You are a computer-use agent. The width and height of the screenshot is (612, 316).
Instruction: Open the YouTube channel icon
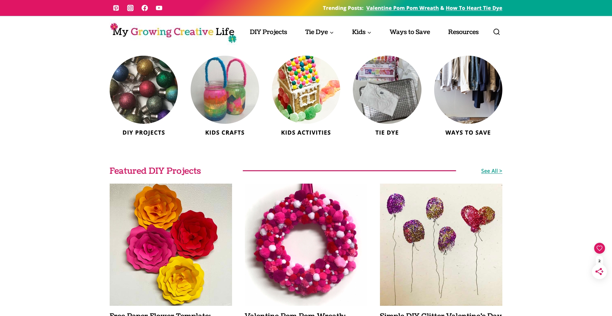pos(159,8)
